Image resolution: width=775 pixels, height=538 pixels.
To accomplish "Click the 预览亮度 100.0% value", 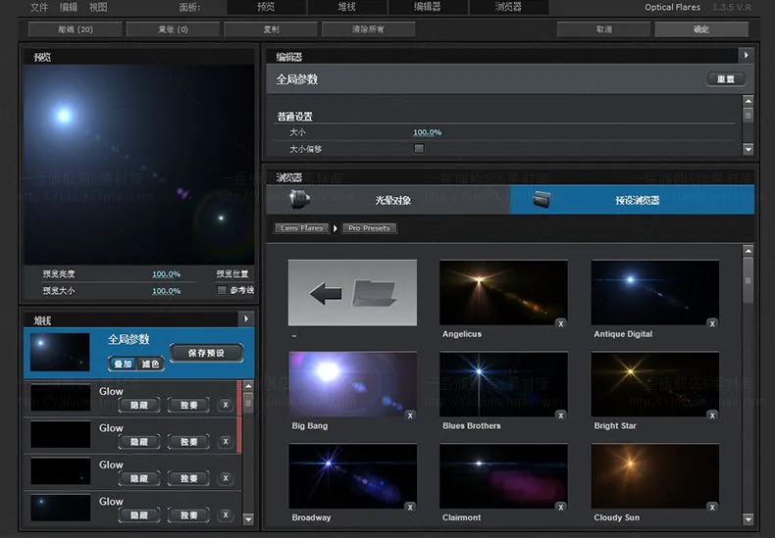I will [x=166, y=274].
